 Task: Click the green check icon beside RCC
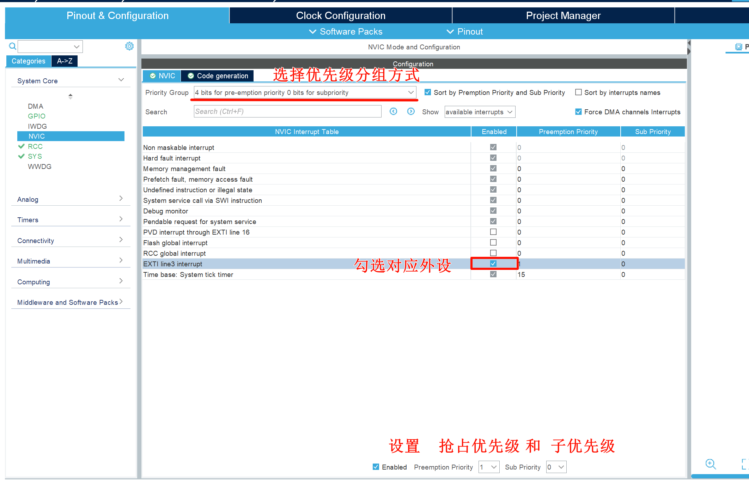[x=21, y=146]
